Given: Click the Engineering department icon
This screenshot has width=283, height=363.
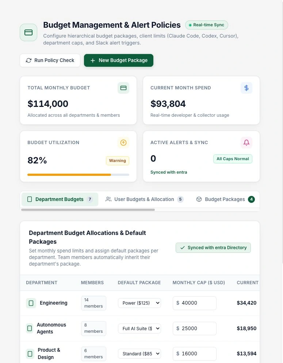Looking at the screenshot, I should [x=31, y=303].
